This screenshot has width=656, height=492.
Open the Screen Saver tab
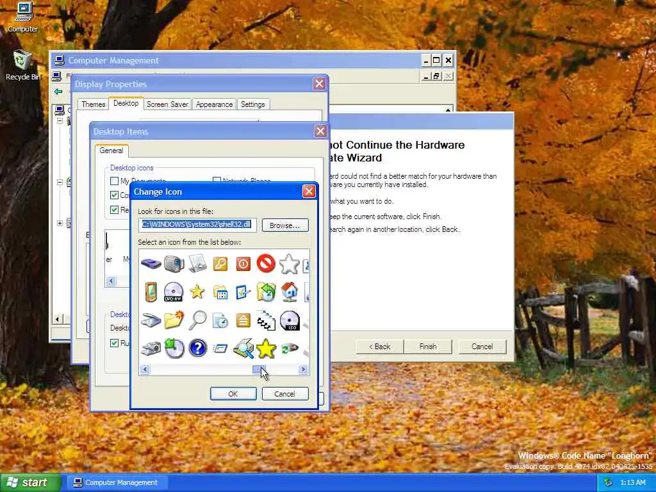click(167, 104)
